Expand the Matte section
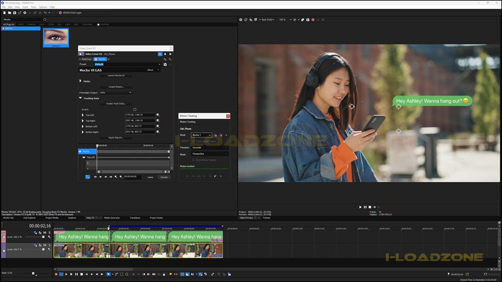502x282 pixels. coord(81,81)
